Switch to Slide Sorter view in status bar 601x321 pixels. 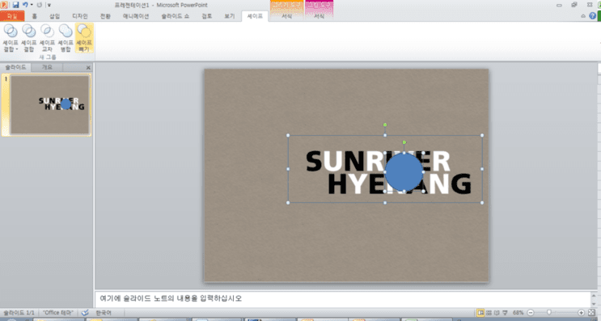pos(489,313)
